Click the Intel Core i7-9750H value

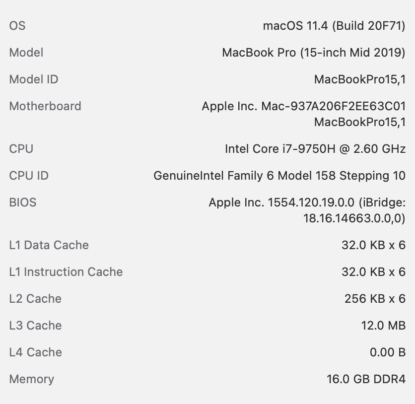(315, 149)
